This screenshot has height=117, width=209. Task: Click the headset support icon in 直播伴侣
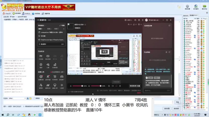coord(135,20)
